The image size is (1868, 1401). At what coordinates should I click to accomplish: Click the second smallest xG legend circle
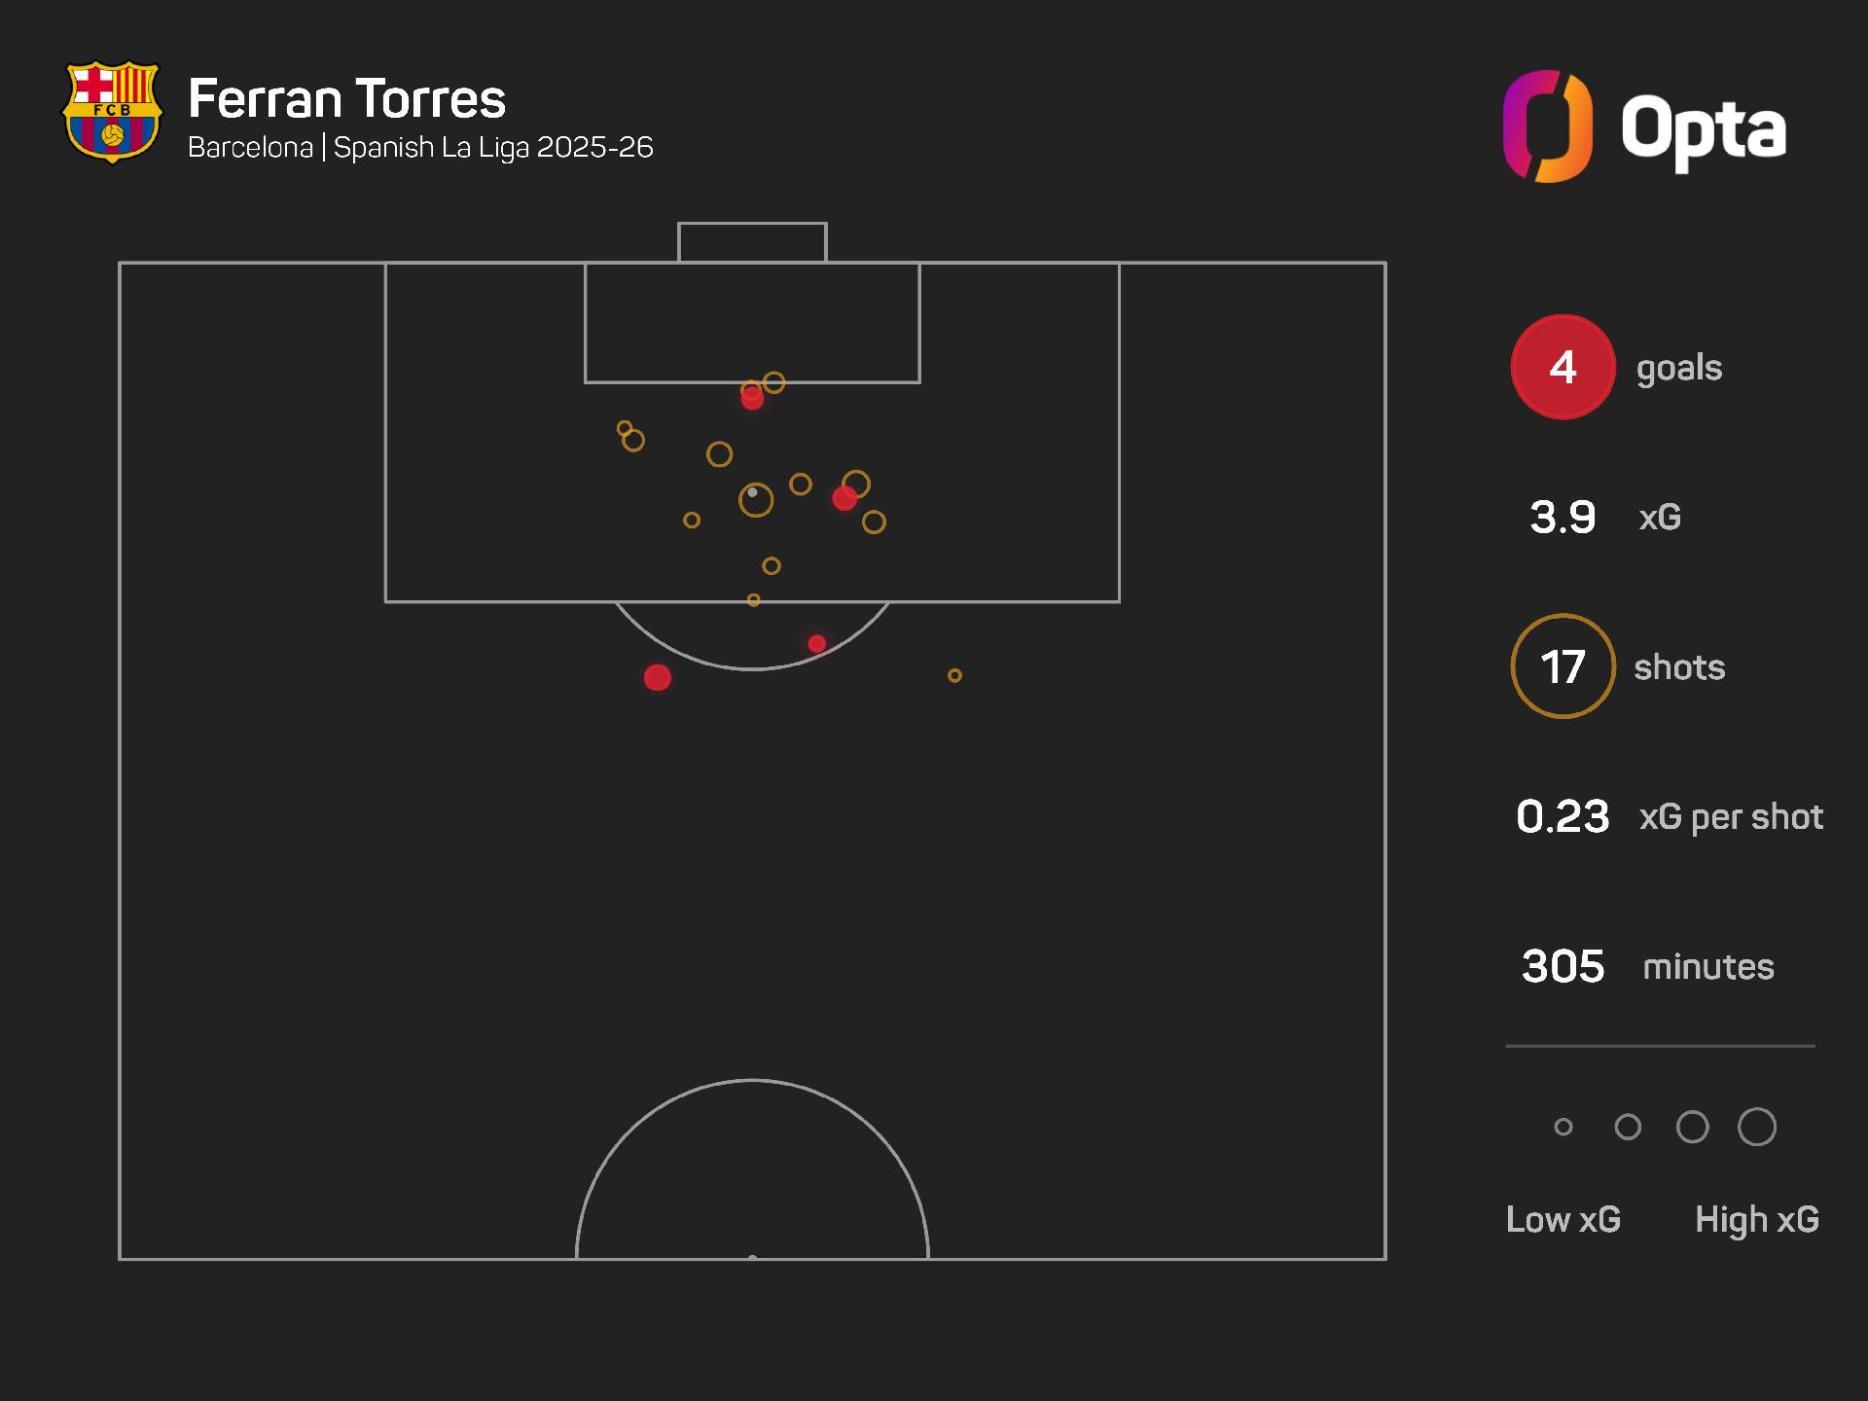click(1628, 1127)
